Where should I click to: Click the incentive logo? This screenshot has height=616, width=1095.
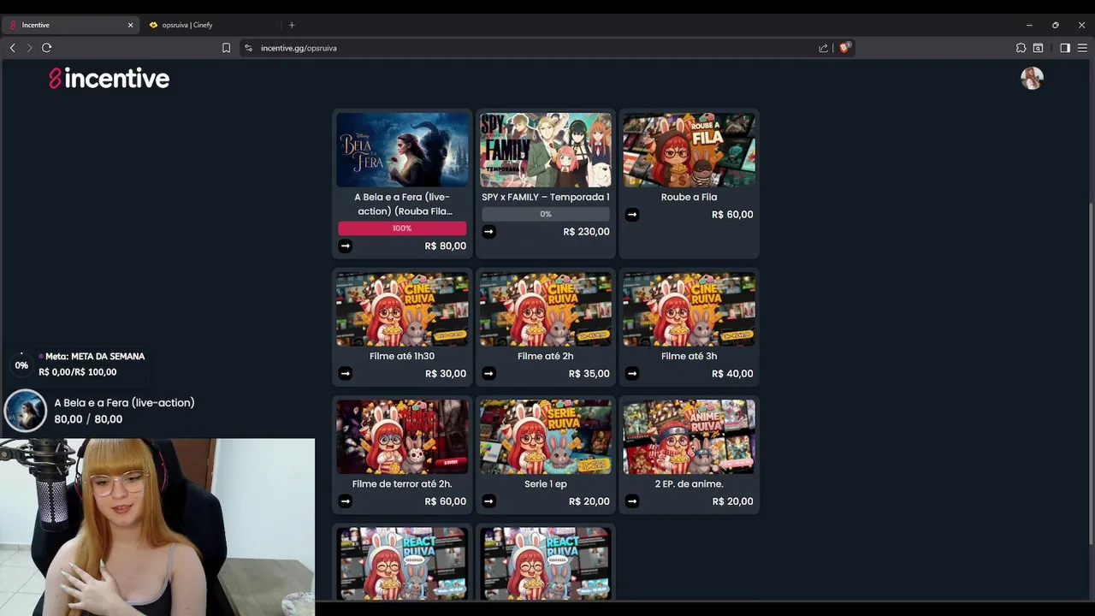109,79
